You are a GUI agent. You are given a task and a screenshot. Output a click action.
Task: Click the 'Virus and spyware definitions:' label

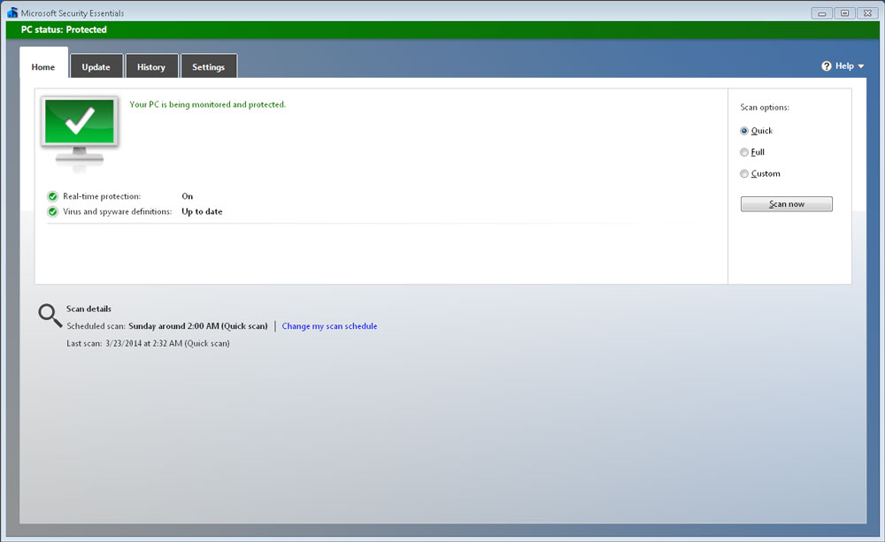[x=118, y=211]
